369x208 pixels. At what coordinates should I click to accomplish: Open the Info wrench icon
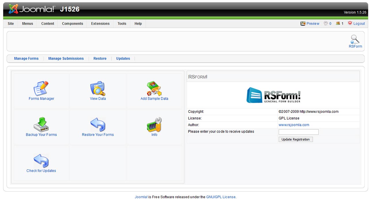[x=154, y=125]
